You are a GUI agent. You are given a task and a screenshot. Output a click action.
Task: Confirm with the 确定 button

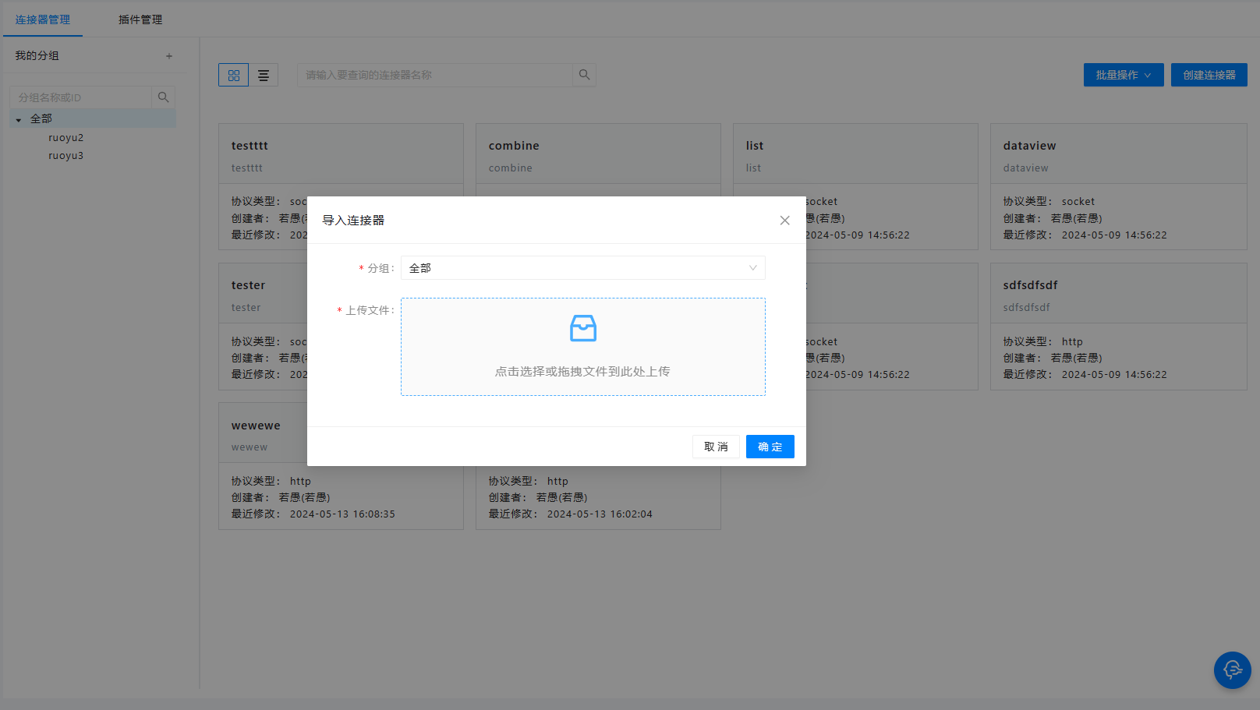click(770, 447)
